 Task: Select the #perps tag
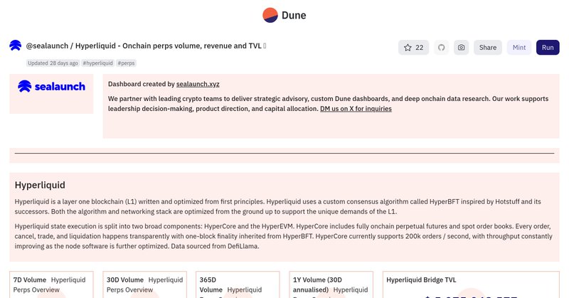pos(126,63)
